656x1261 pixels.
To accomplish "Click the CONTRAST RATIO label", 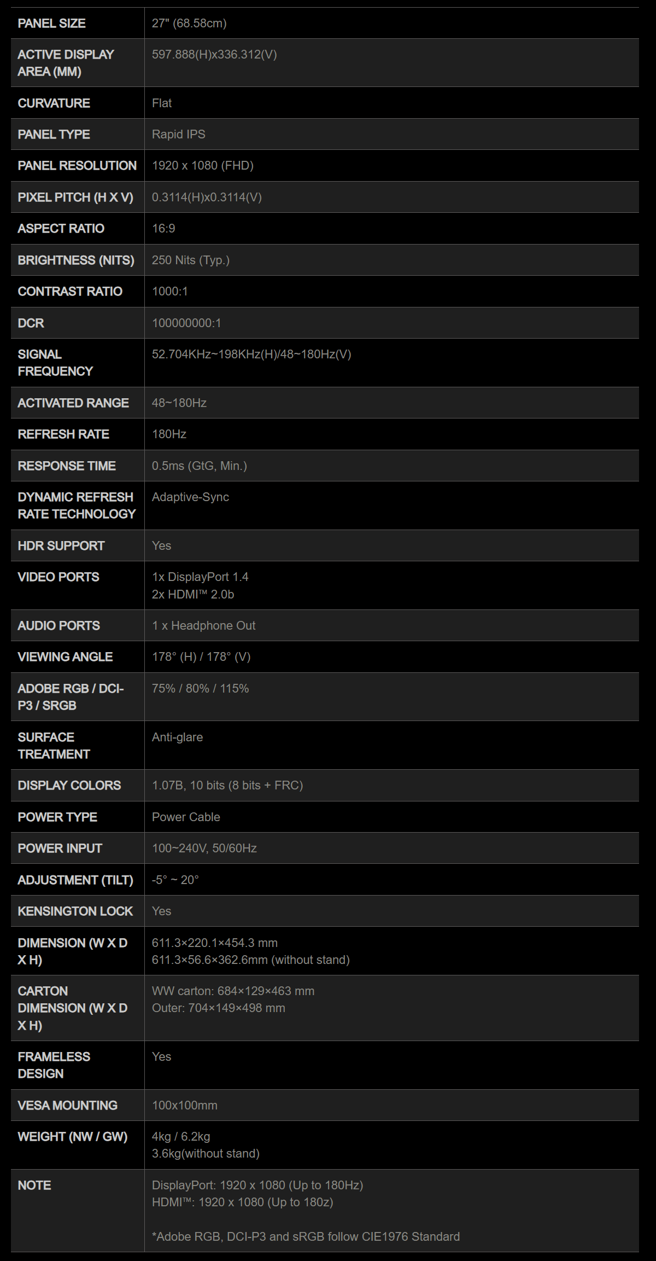I will [x=70, y=292].
